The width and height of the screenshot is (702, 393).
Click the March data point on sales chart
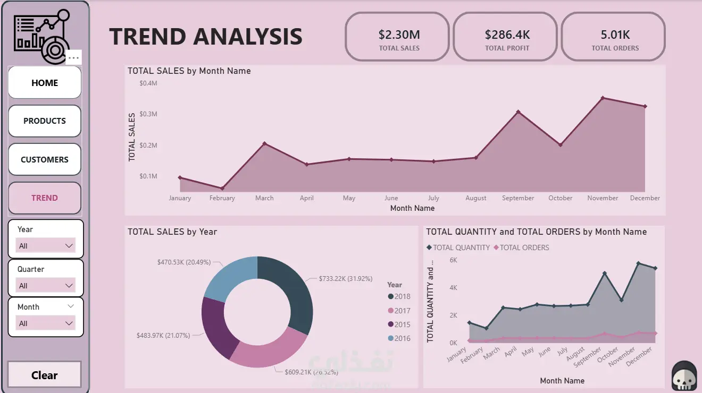pos(264,143)
